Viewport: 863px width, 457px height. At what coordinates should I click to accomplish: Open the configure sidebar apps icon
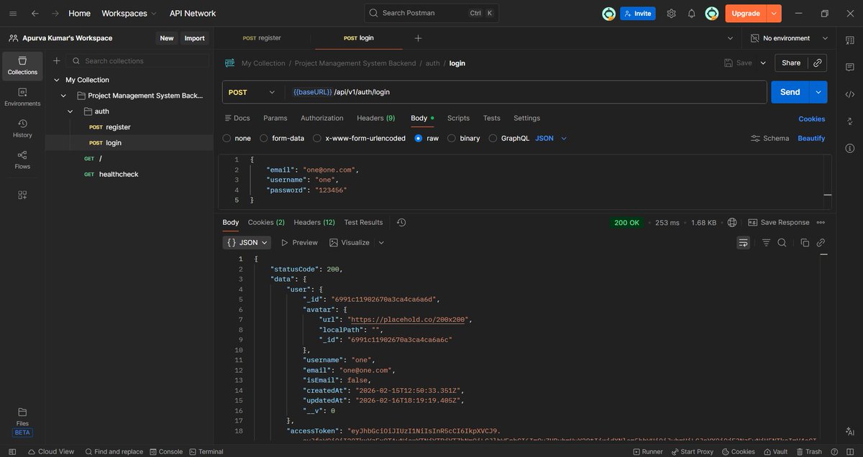22,195
